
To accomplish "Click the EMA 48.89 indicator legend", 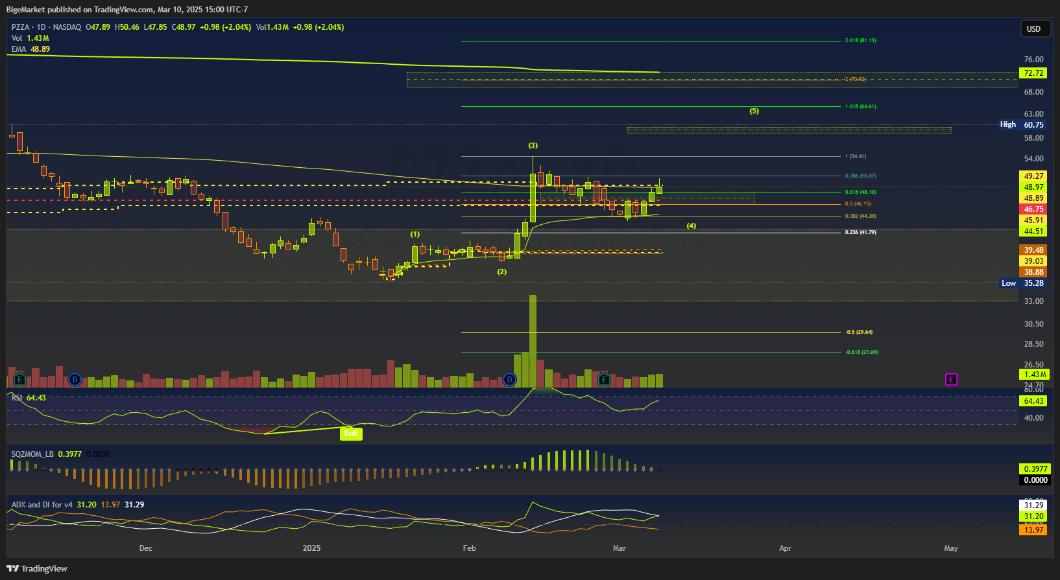I will (x=30, y=49).
